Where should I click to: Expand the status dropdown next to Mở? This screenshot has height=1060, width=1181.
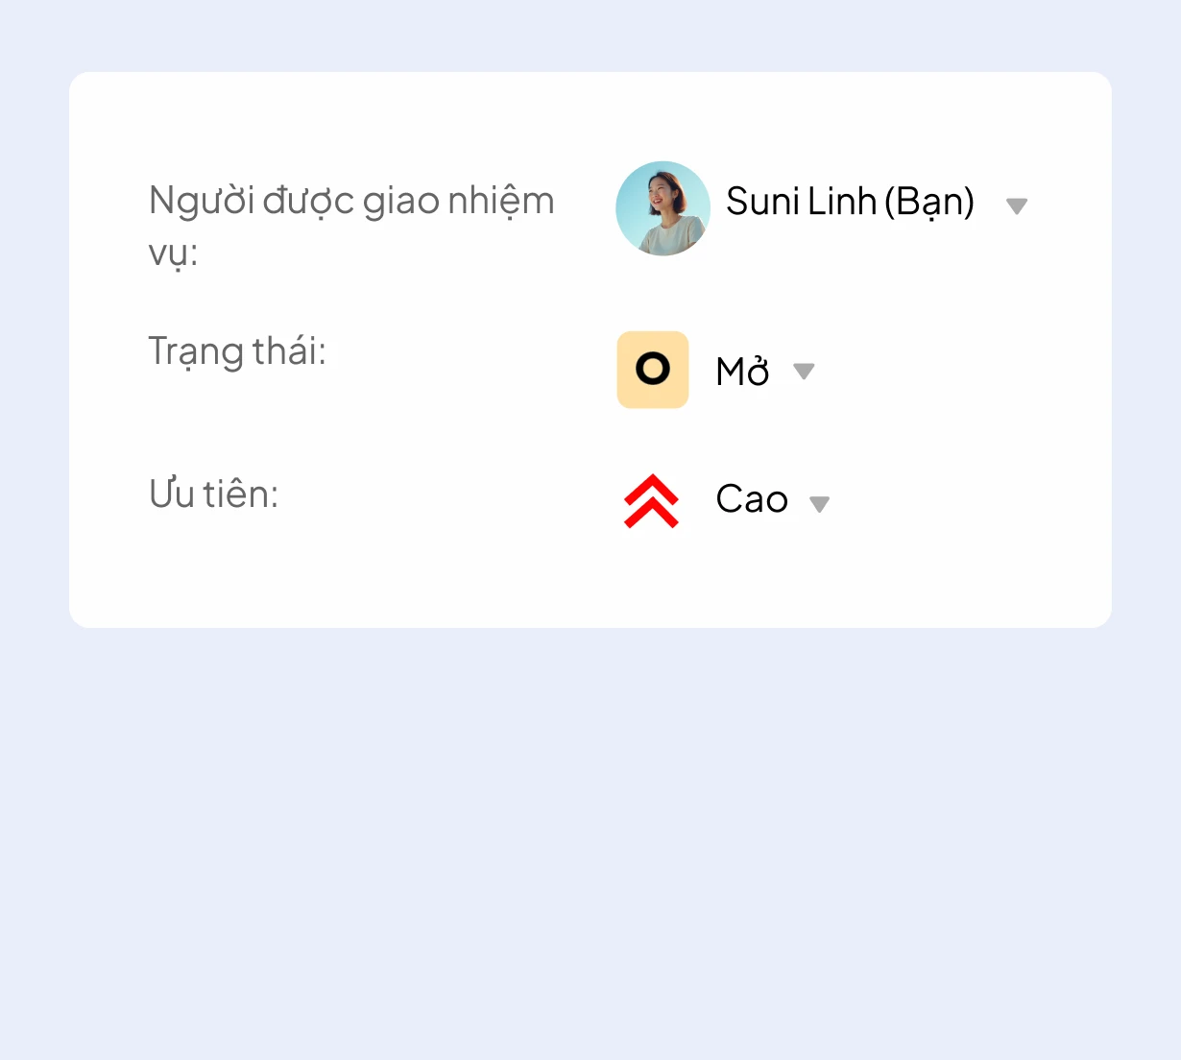[804, 372]
